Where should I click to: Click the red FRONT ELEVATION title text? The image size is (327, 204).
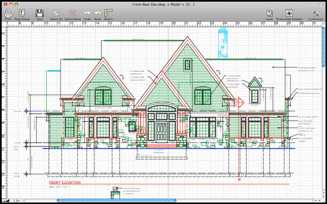tap(65, 182)
